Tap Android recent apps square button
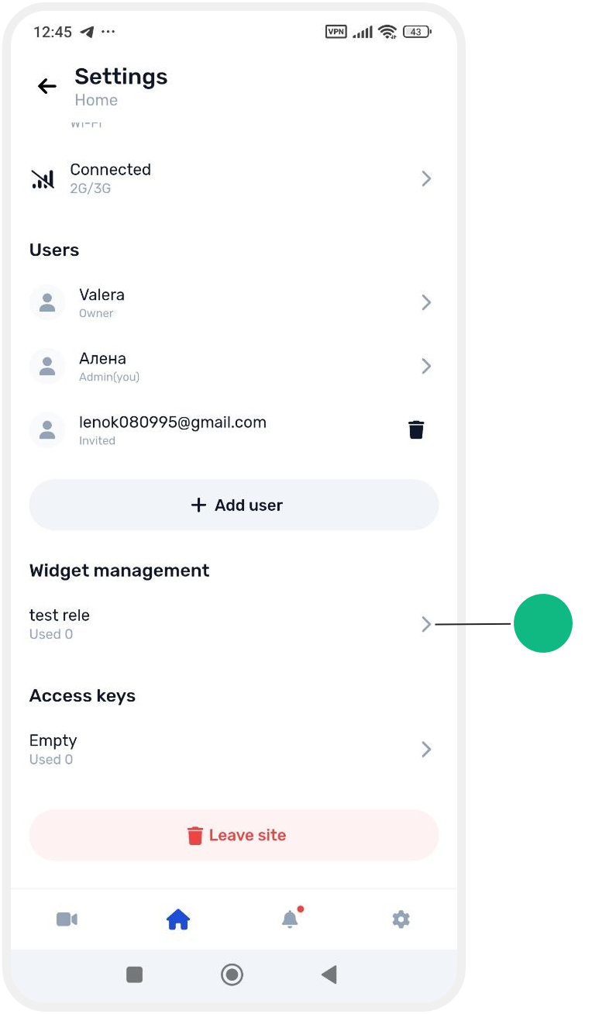This screenshot has width=592, height=1014. click(x=135, y=974)
